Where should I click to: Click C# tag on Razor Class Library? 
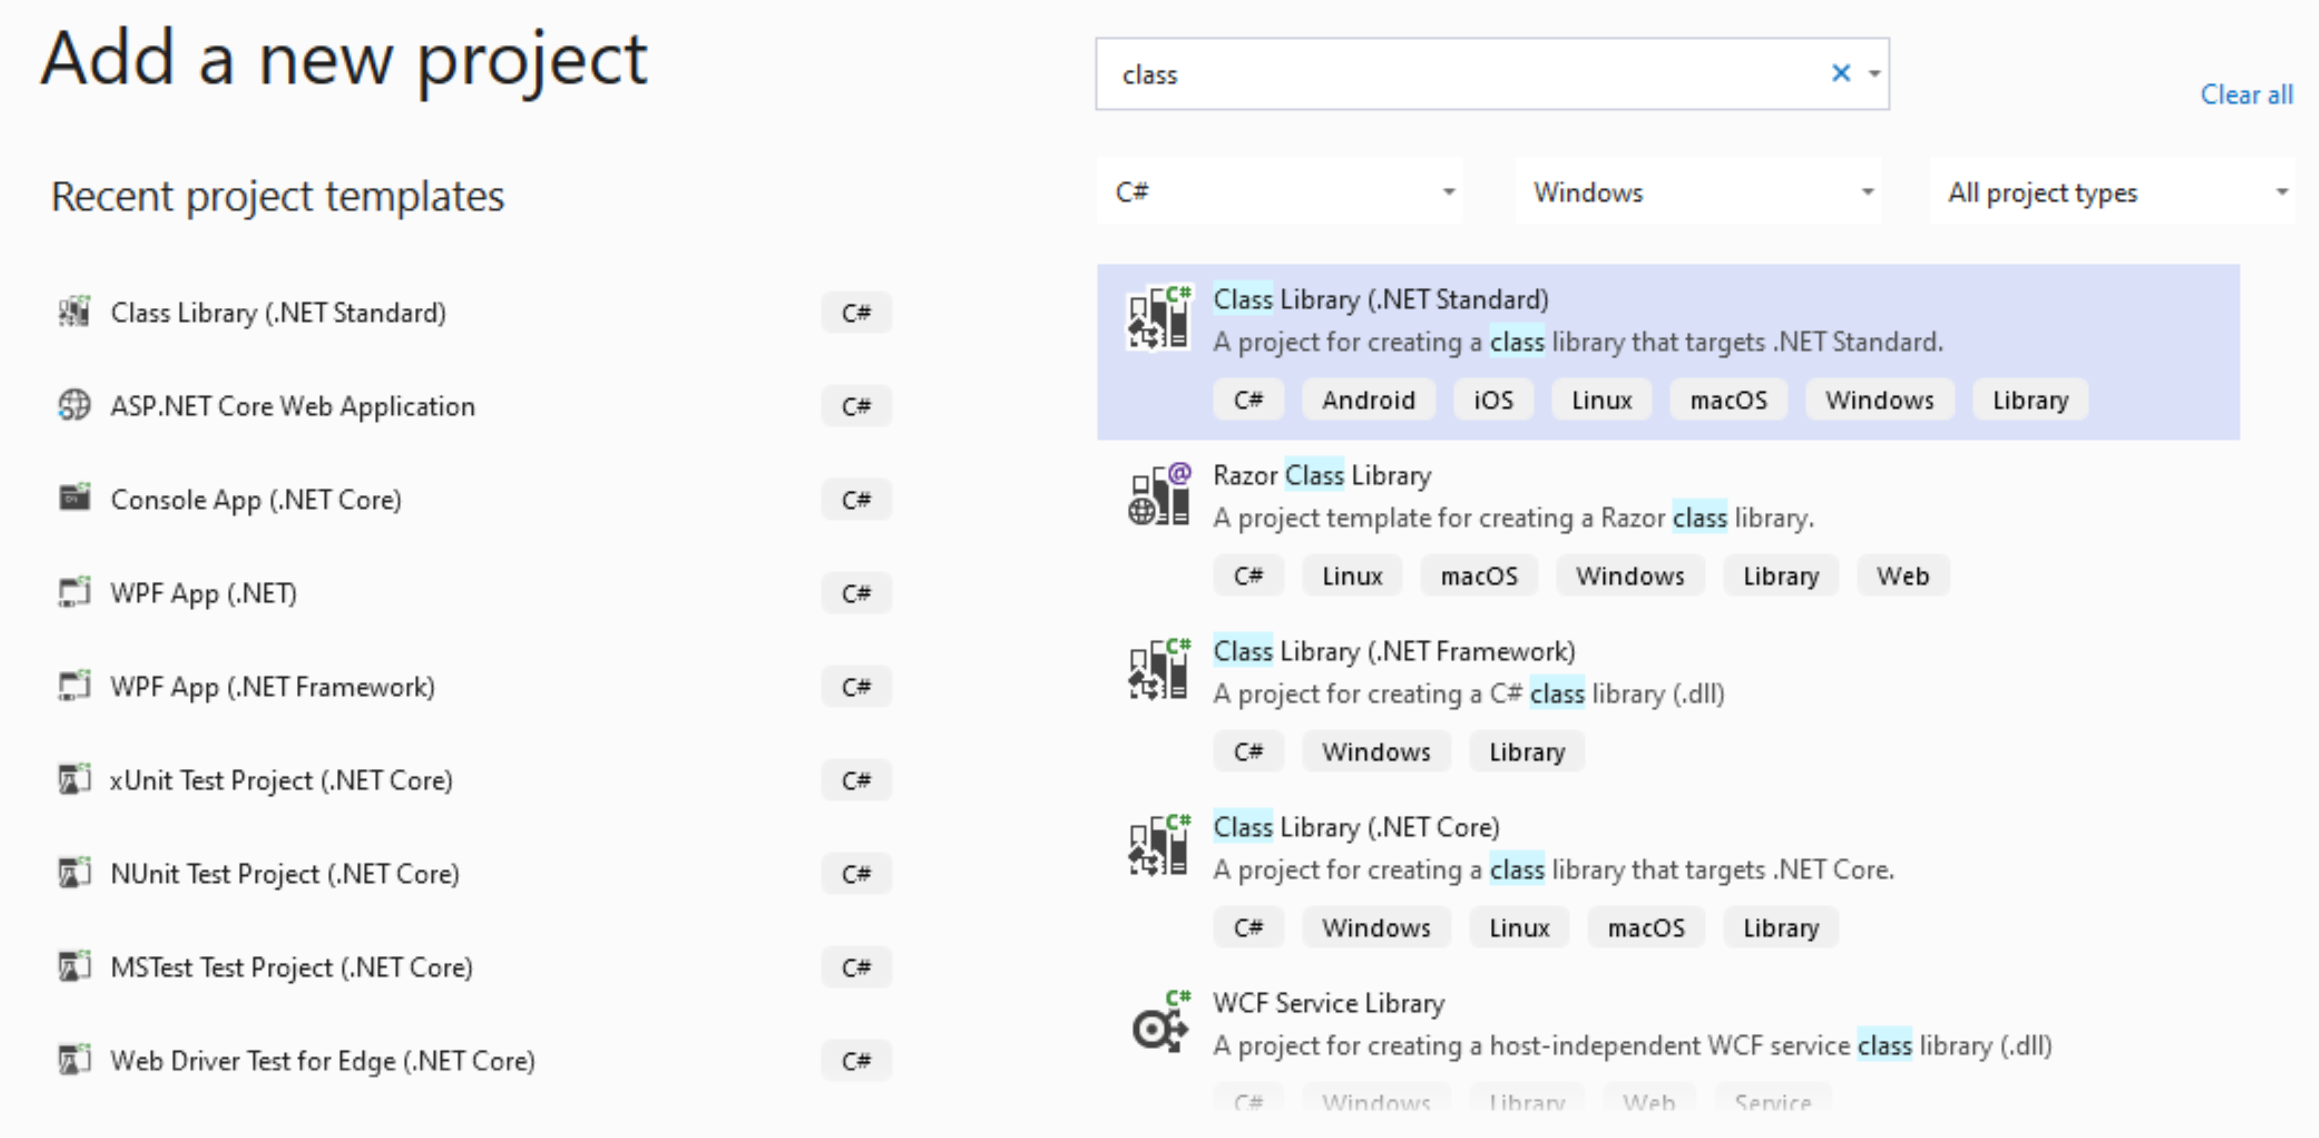1247,575
